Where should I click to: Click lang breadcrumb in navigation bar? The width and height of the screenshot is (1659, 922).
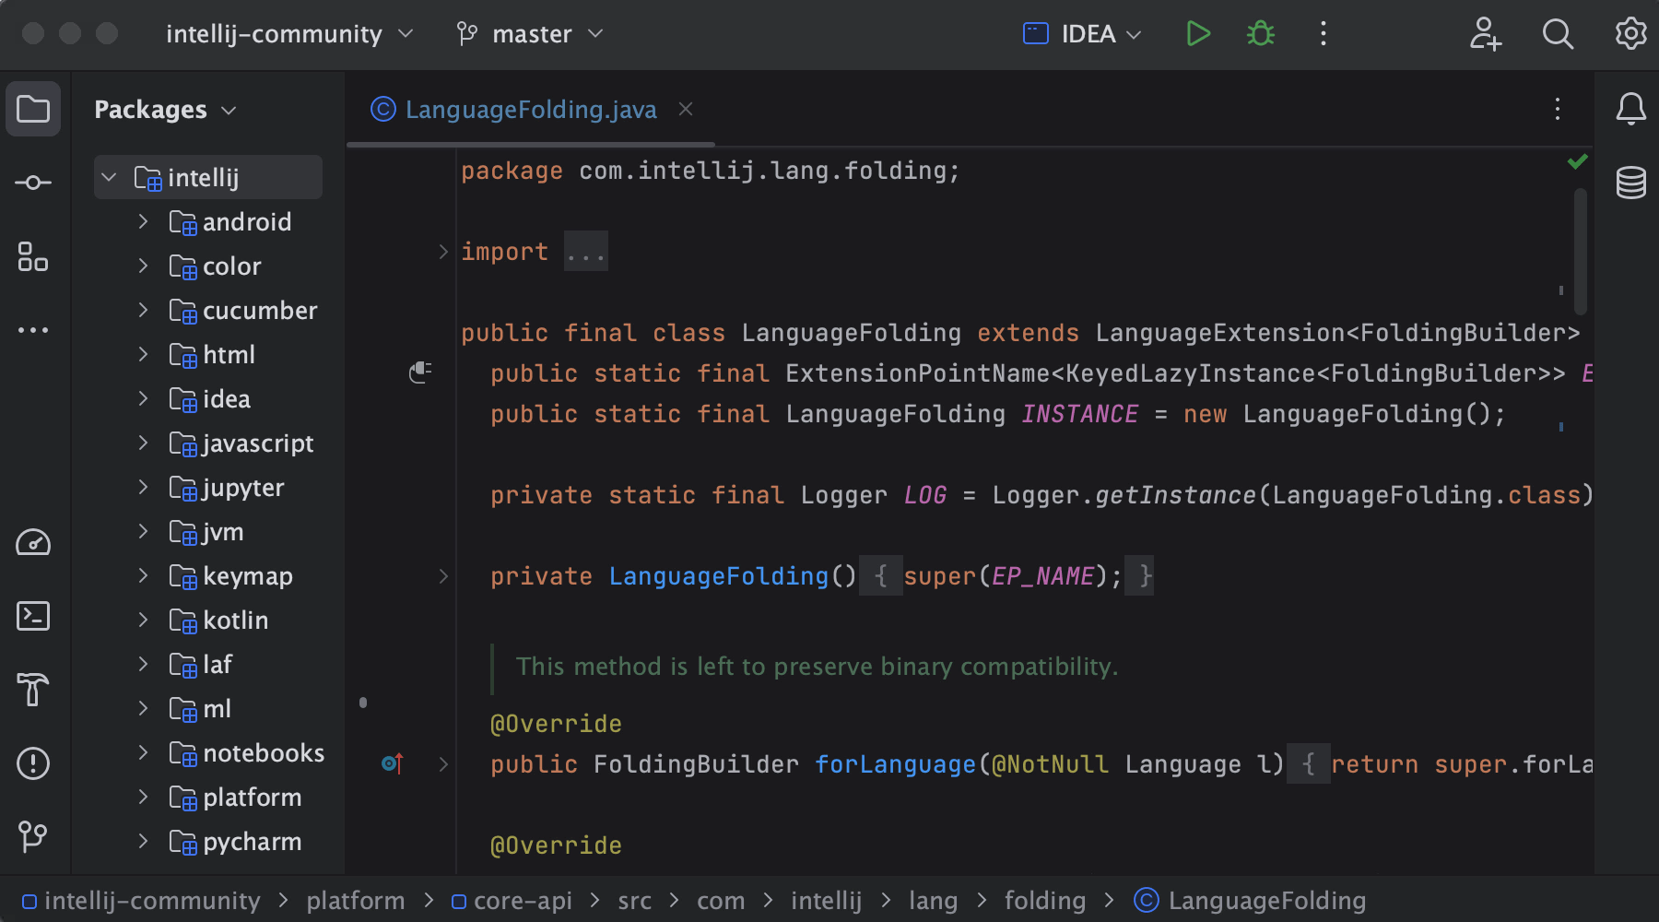coord(933,900)
